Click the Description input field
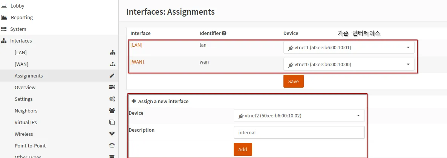 click(x=299, y=132)
